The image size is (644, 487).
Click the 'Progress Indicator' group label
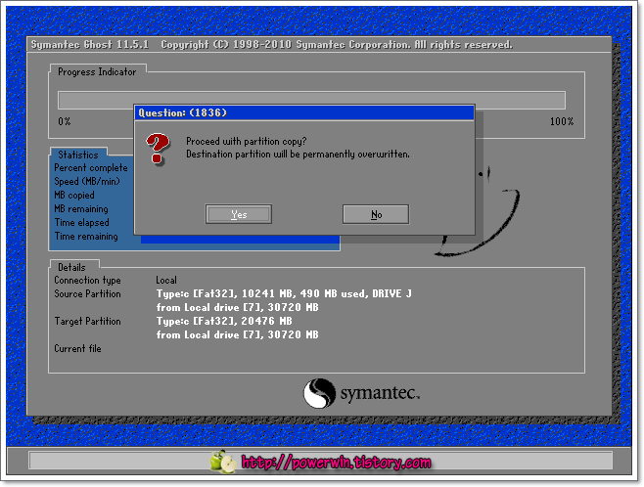click(x=97, y=71)
